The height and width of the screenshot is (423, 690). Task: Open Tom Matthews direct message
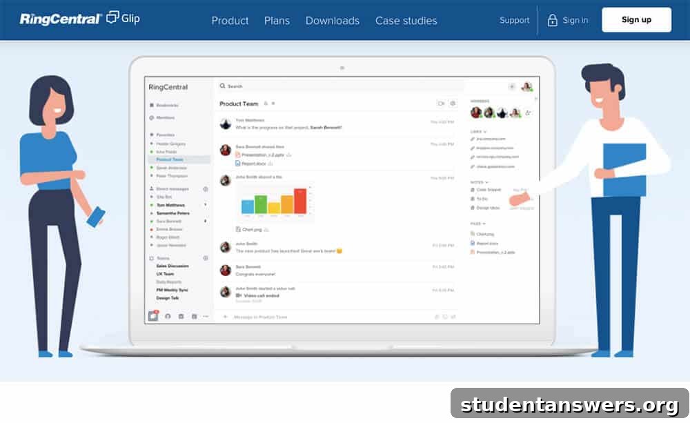170,205
